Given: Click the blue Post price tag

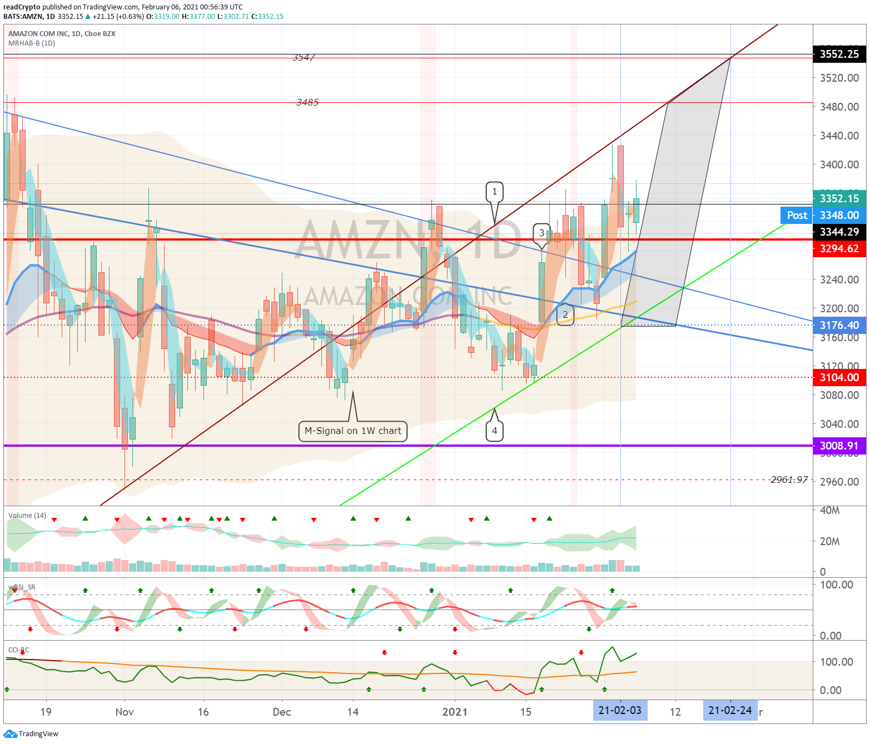Looking at the screenshot, I should (x=797, y=215).
